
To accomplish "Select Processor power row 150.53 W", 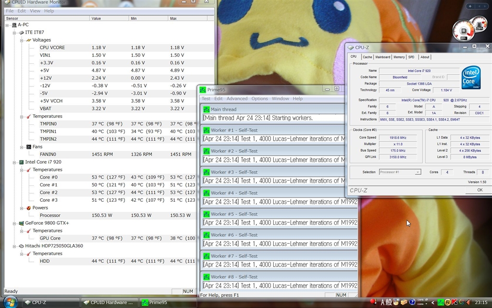I will click(118, 215).
